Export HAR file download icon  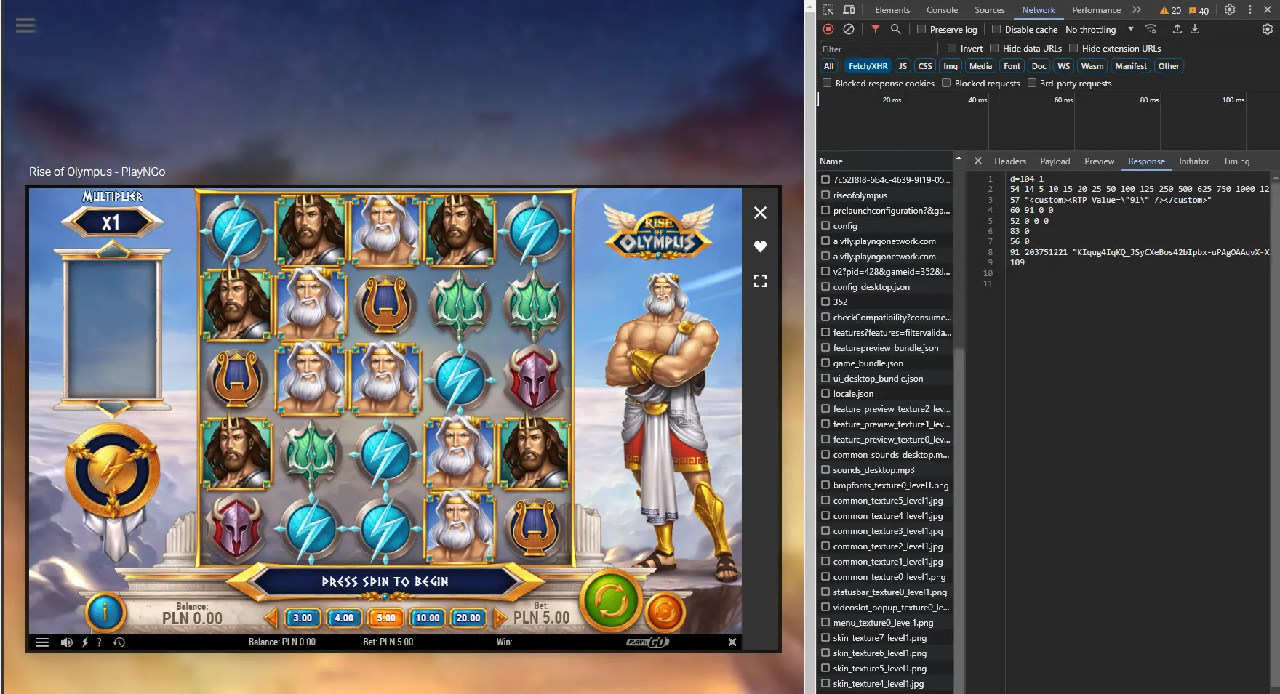point(1195,29)
